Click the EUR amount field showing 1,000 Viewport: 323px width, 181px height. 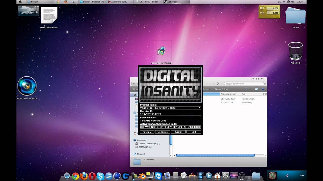point(273,8)
